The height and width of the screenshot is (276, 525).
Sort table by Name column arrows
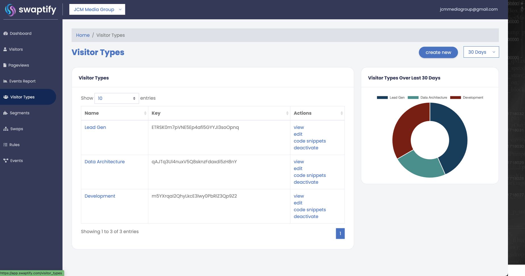point(145,113)
